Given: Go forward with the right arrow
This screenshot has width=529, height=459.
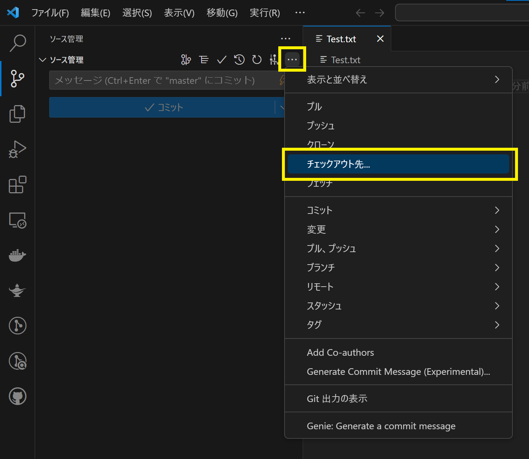Looking at the screenshot, I should pos(380,13).
